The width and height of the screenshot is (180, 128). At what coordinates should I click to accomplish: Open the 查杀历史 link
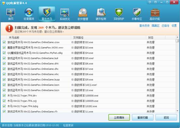point(145,26)
